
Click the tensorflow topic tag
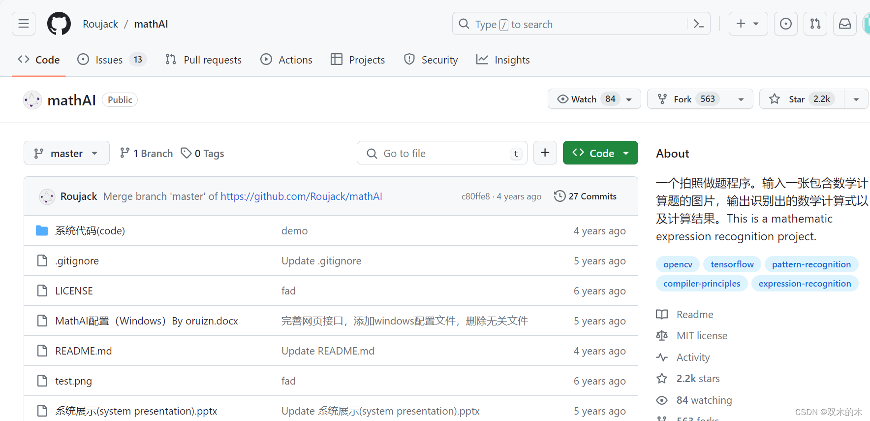coord(732,264)
